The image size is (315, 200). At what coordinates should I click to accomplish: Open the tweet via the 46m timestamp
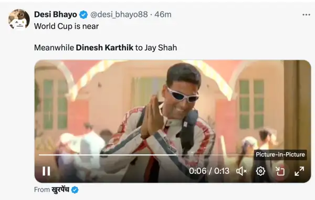(163, 15)
